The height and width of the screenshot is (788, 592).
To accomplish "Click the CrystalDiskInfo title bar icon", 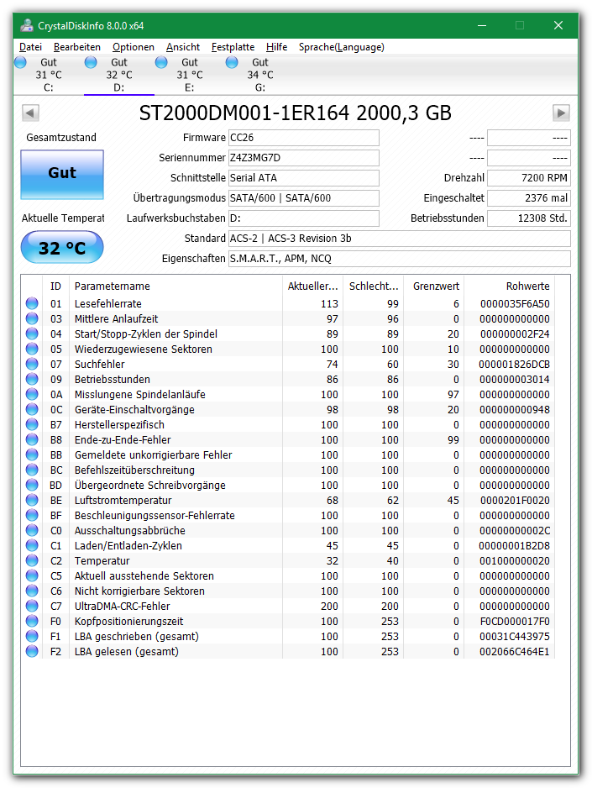I will point(27,25).
